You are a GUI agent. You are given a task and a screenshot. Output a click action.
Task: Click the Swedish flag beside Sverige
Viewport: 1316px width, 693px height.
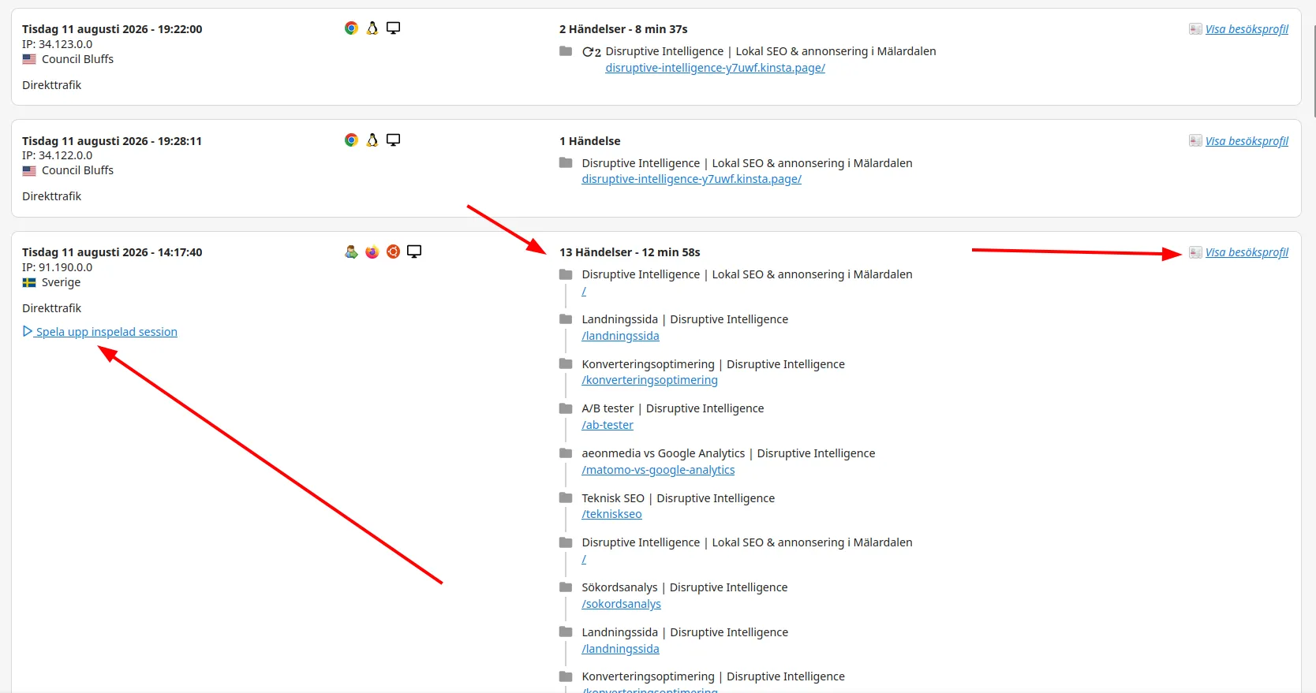click(29, 282)
